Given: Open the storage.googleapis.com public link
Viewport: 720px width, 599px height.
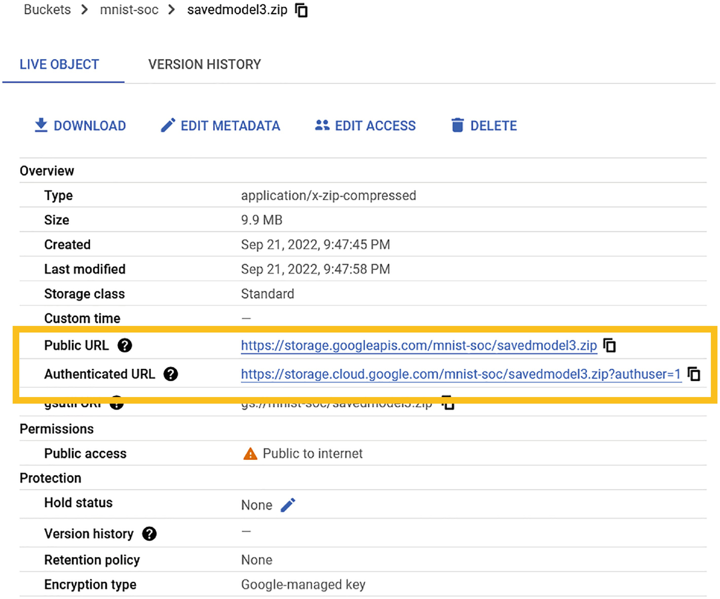Looking at the screenshot, I should [x=419, y=346].
